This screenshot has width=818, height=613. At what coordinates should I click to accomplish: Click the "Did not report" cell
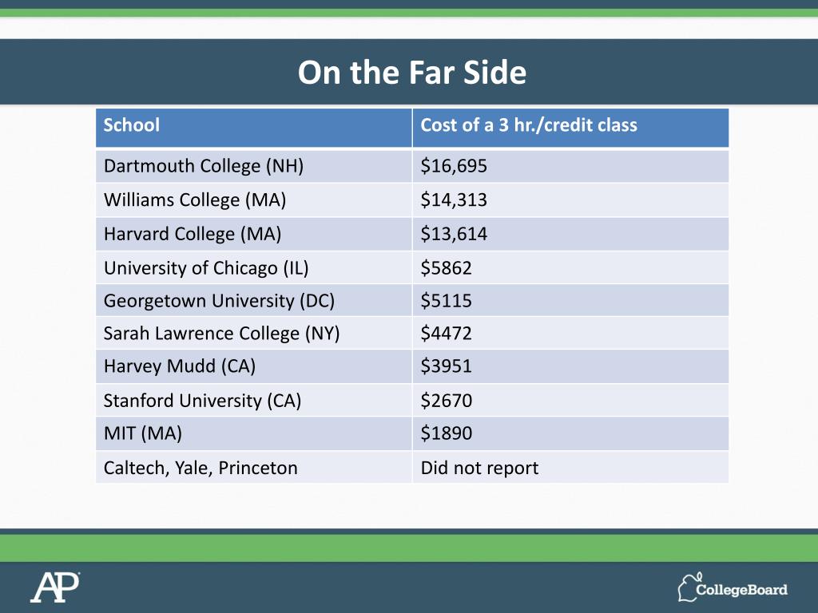[479, 468]
